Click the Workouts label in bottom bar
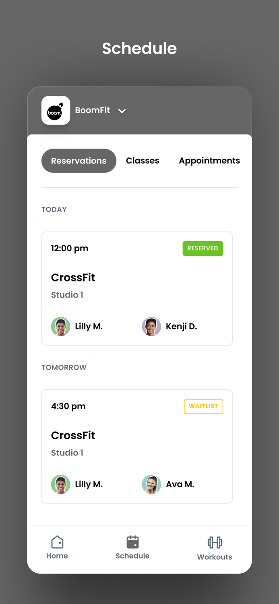Screen dimensions: 279x604 tap(214, 557)
